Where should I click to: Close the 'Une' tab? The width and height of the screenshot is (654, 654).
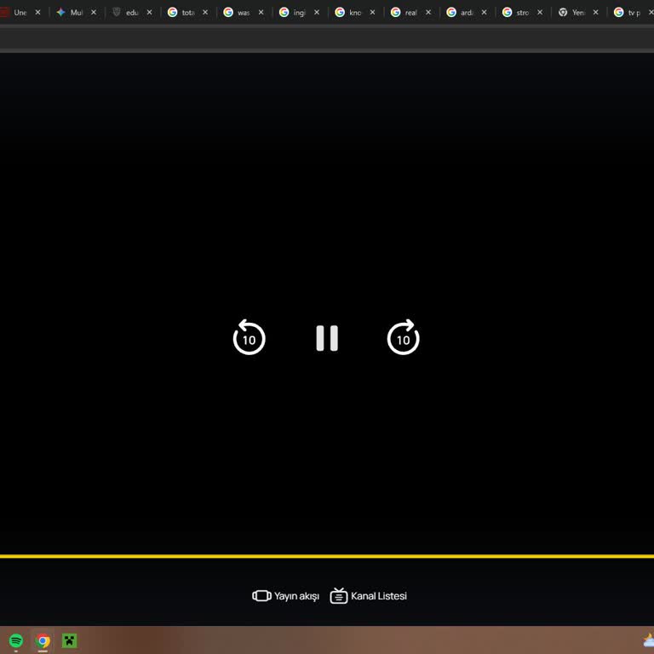click(x=37, y=13)
